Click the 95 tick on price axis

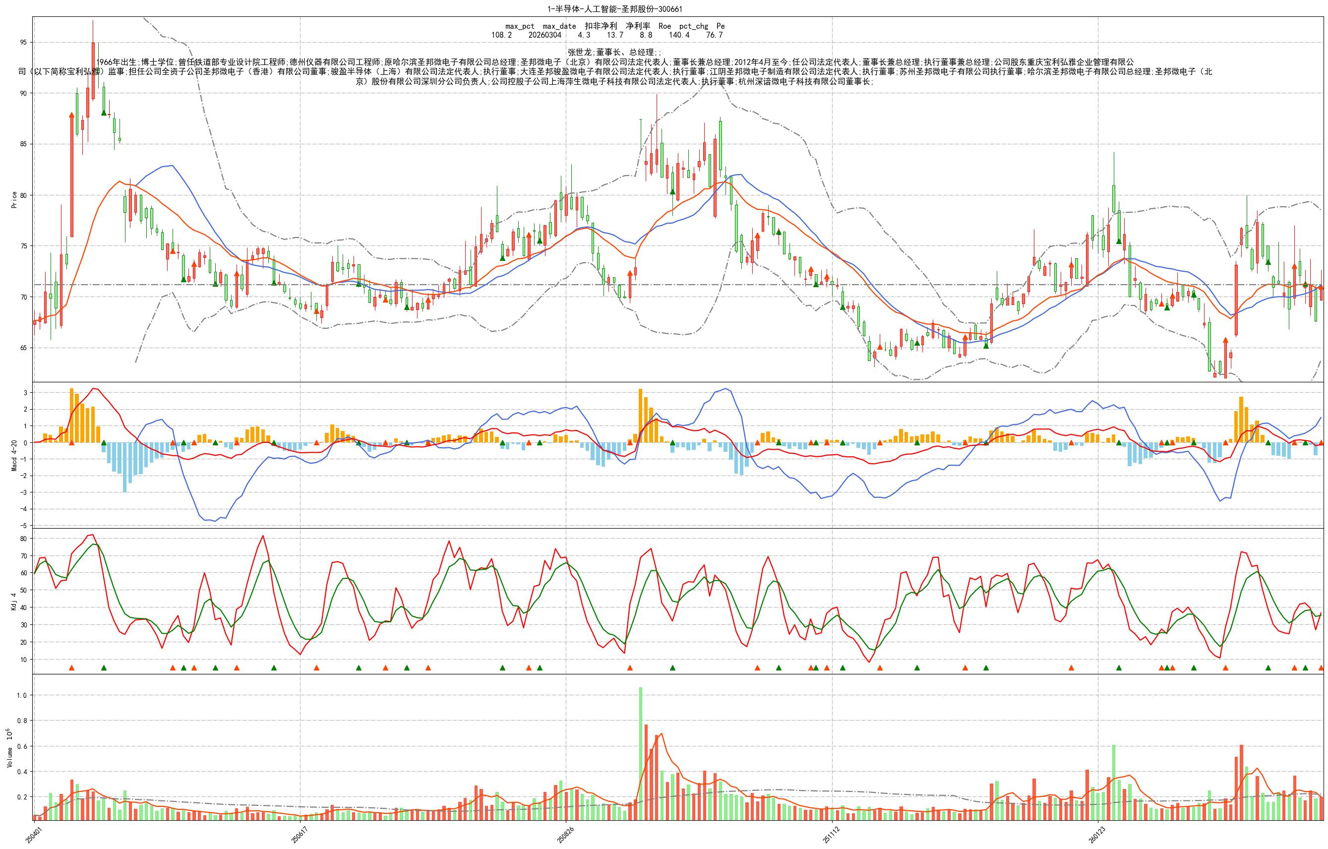(x=23, y=43)
